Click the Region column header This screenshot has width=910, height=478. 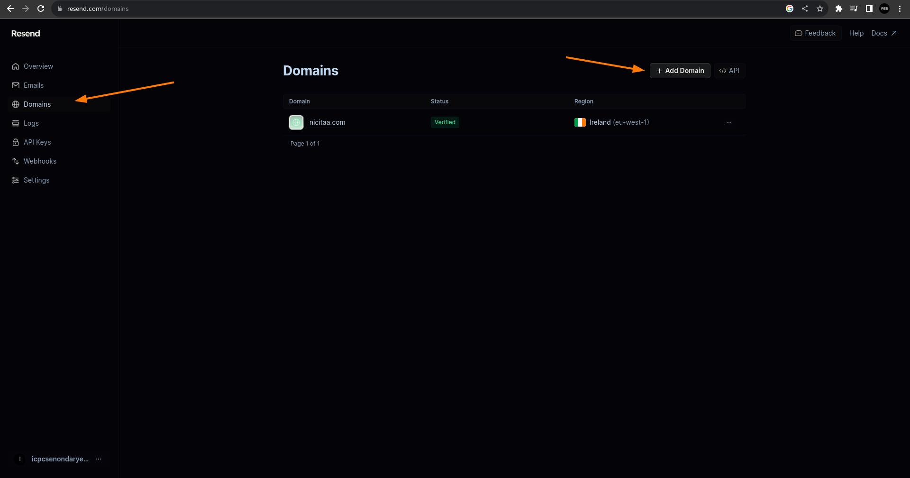click(584, 101)
